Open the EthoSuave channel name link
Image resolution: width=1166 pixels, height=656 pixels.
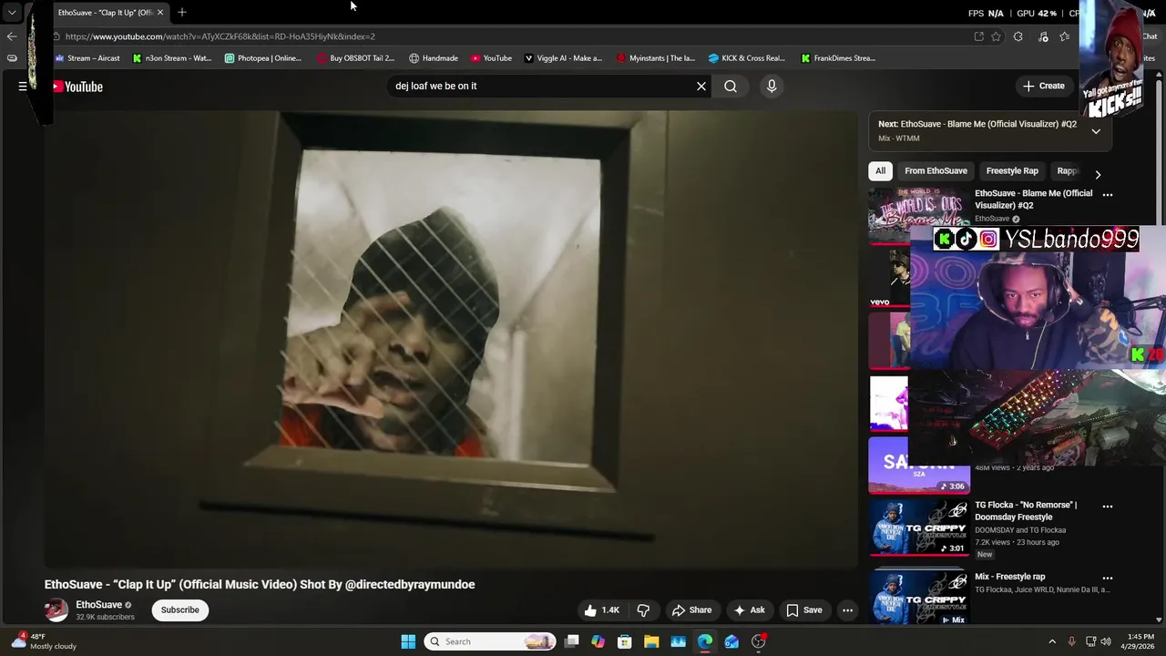98,604
